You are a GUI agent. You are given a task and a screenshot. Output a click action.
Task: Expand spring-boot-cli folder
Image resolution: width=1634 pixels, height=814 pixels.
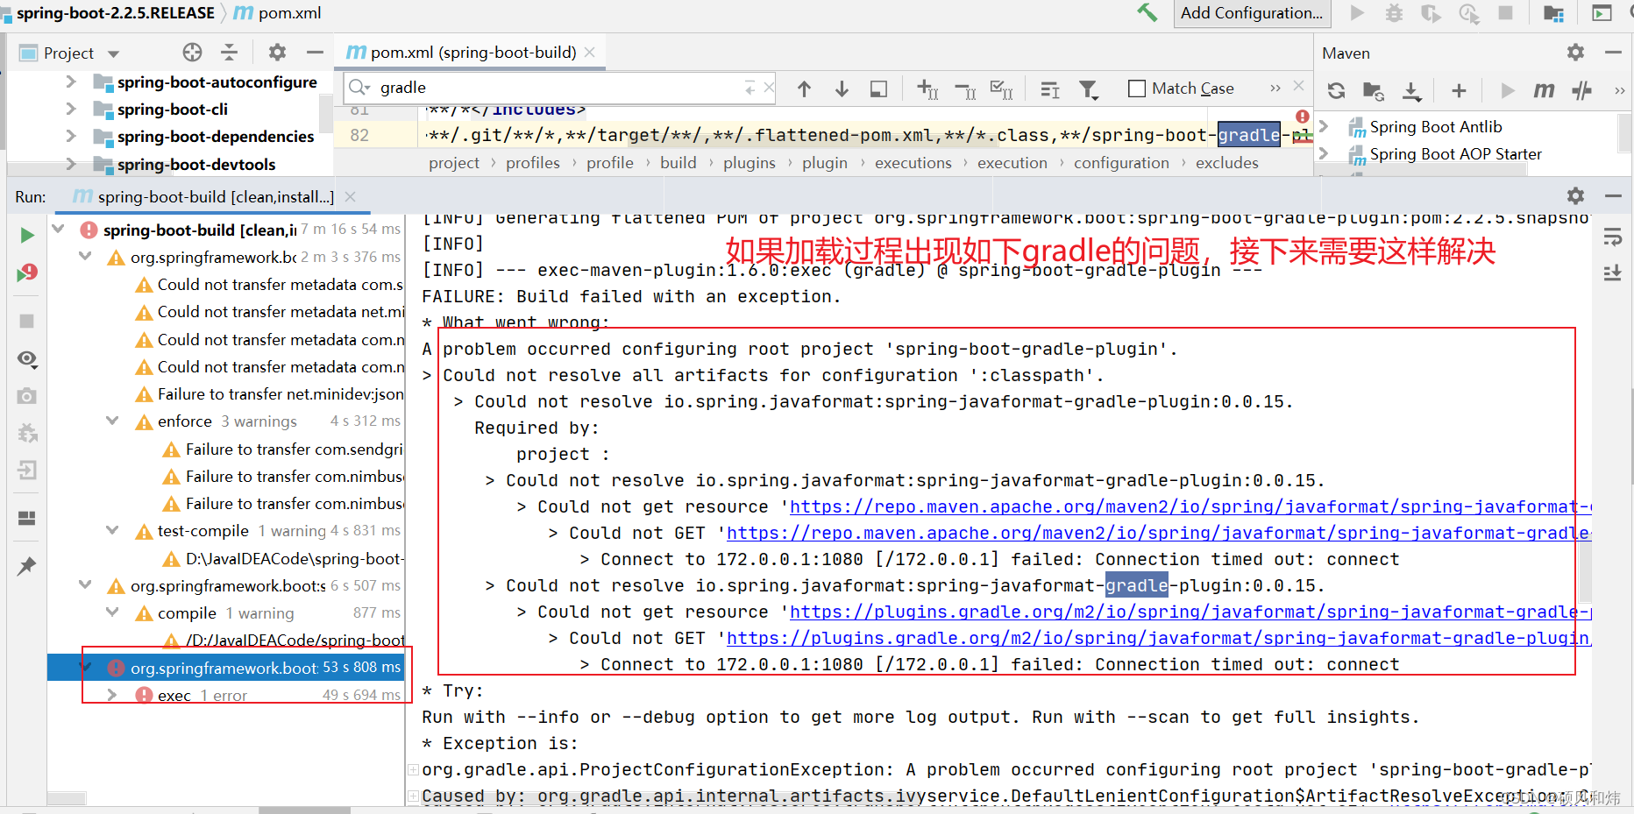[71, 109]
